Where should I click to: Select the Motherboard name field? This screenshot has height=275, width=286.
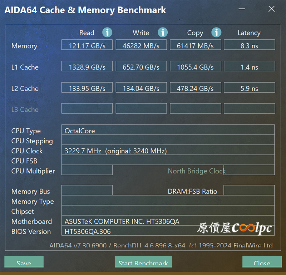click(x=168, y=220)
